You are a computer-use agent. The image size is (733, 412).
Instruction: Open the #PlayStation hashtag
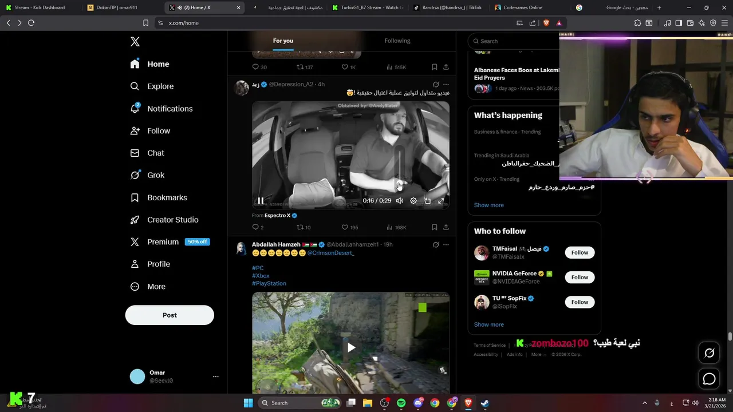click(269, 283)
